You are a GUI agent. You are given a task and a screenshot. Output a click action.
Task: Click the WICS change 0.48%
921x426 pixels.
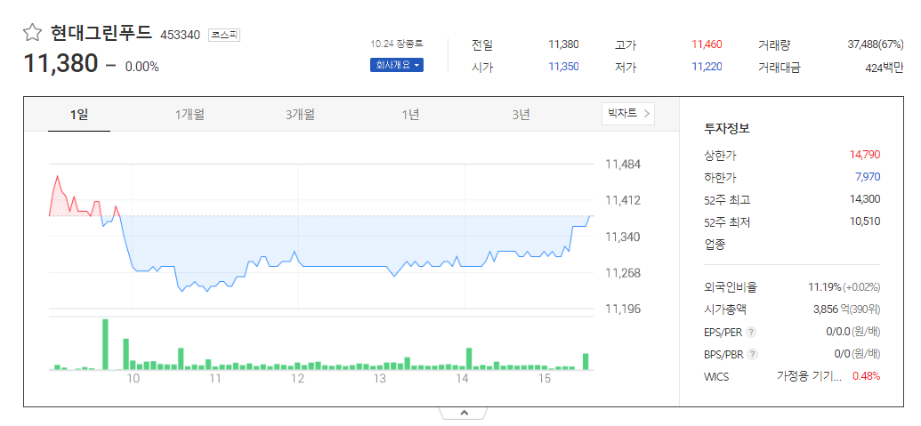click(x=867, y=377)
